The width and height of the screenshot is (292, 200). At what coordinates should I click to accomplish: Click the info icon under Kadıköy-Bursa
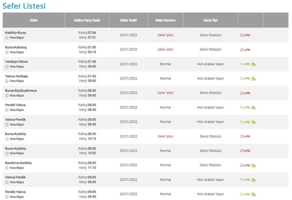pyautogui.click(x=7, y=38)
